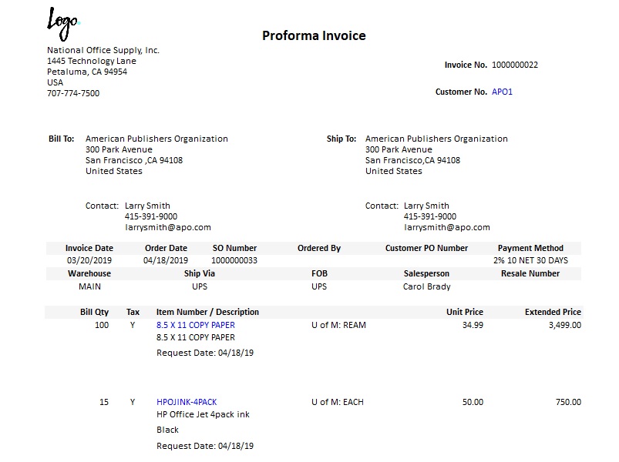
Task: Click the Bill Qty column header
Action: (x=95, y=312)
